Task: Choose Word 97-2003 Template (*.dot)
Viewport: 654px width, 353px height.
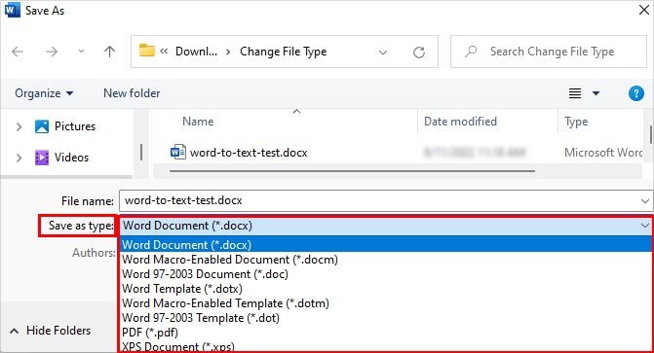Action: 386,318
